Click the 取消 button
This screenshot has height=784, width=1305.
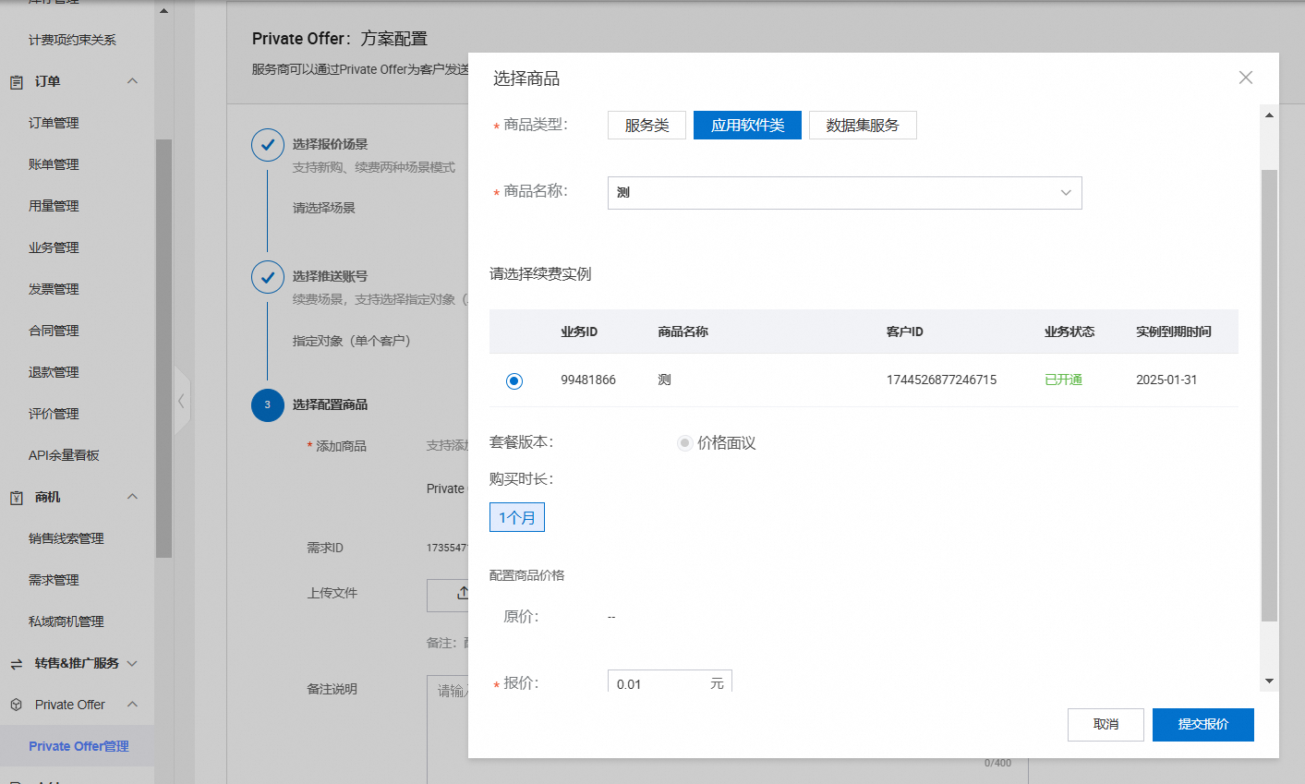coord(1106,725)
